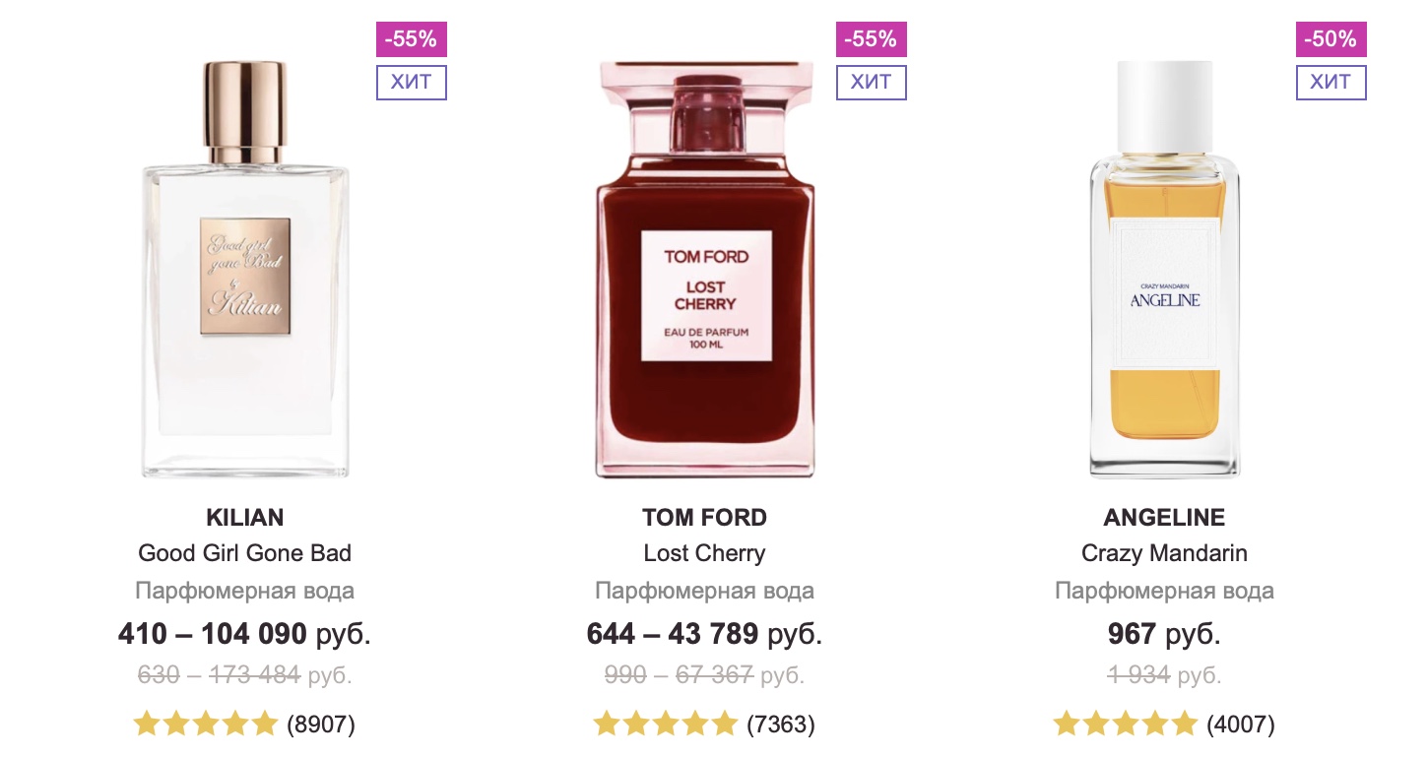Open the Crazy Mandarin product title
This screenshot has height=758, width=1428.
(x=1165, y=553)
